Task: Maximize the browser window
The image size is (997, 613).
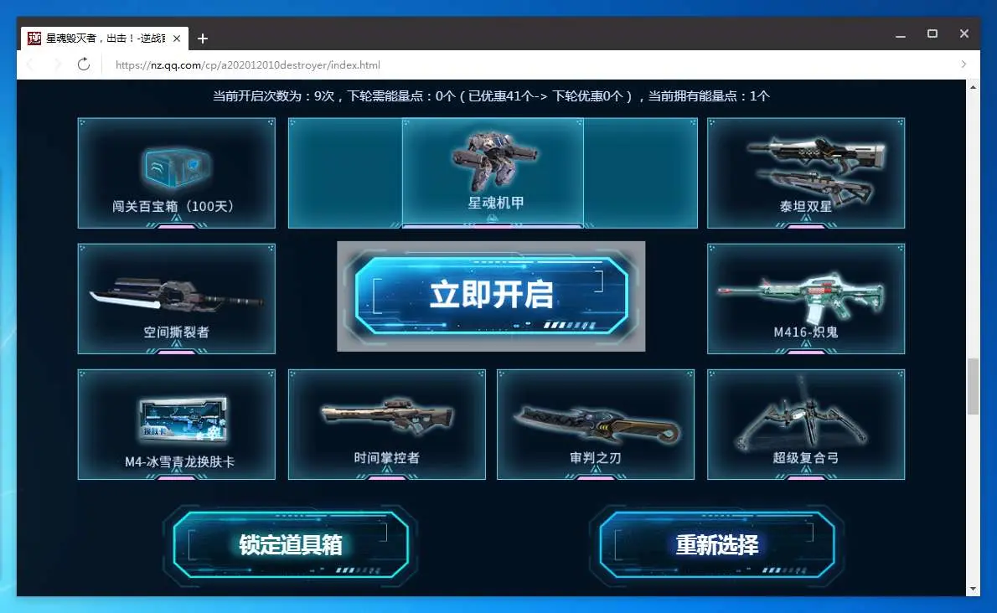Action: [932, 33]
